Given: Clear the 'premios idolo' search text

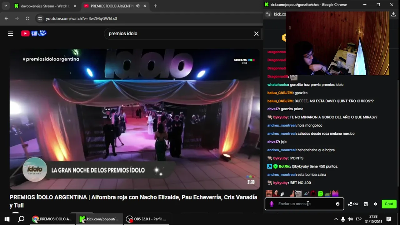Looking at the screenshot, I should click(x=256, y=33).
